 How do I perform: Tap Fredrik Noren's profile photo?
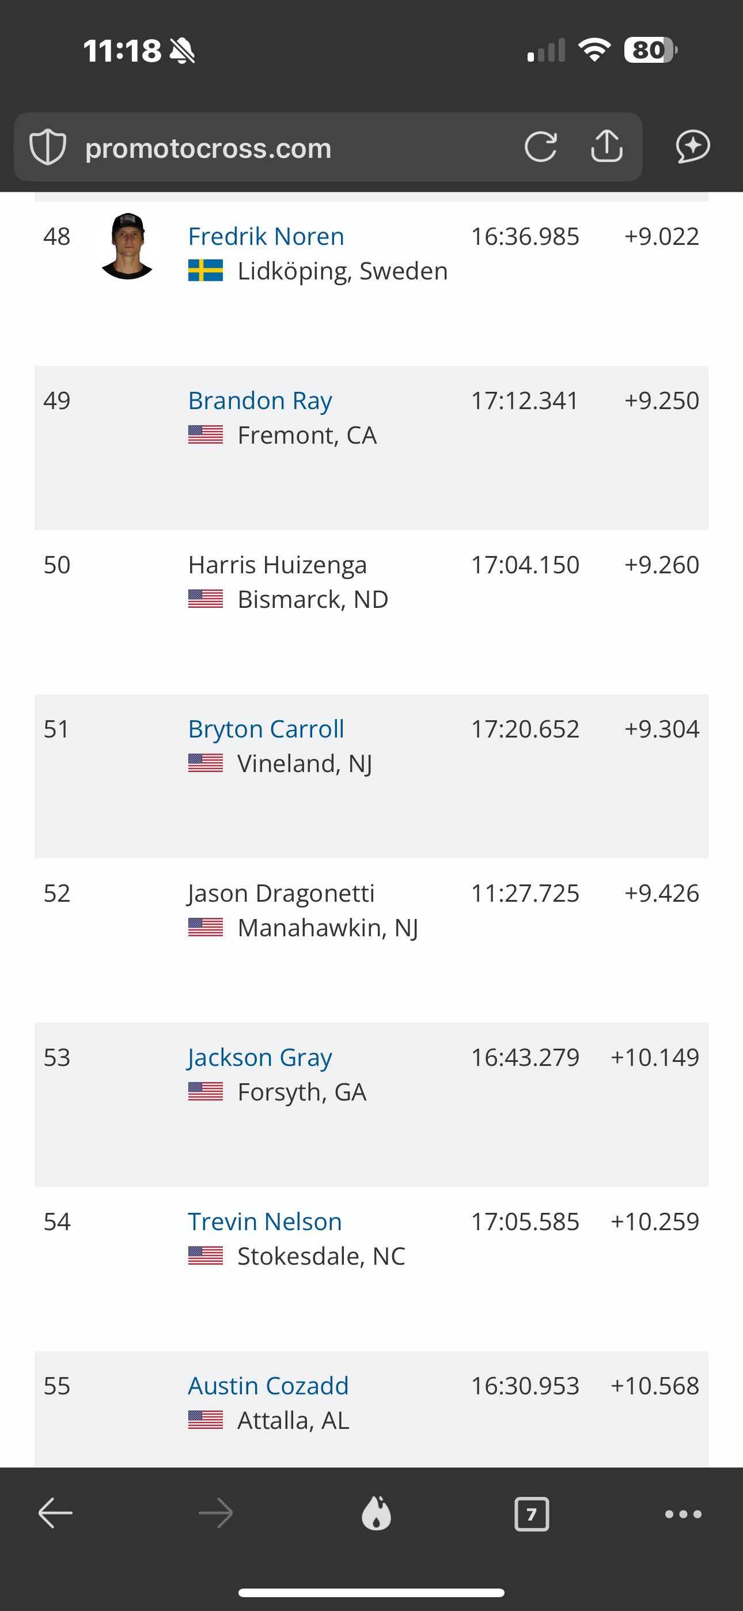128,247
